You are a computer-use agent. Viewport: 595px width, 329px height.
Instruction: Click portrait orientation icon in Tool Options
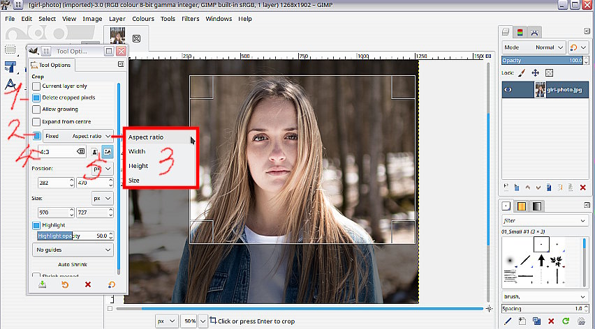click(x=95, y=151)
